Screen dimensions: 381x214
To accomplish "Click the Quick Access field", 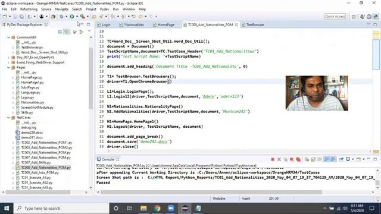I will click(x=335, y=16).
